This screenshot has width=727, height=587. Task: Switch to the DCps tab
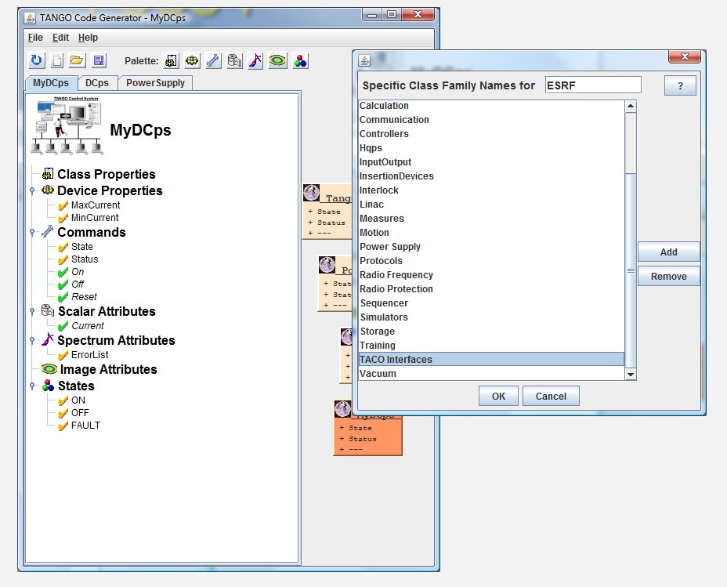[97, 83]
